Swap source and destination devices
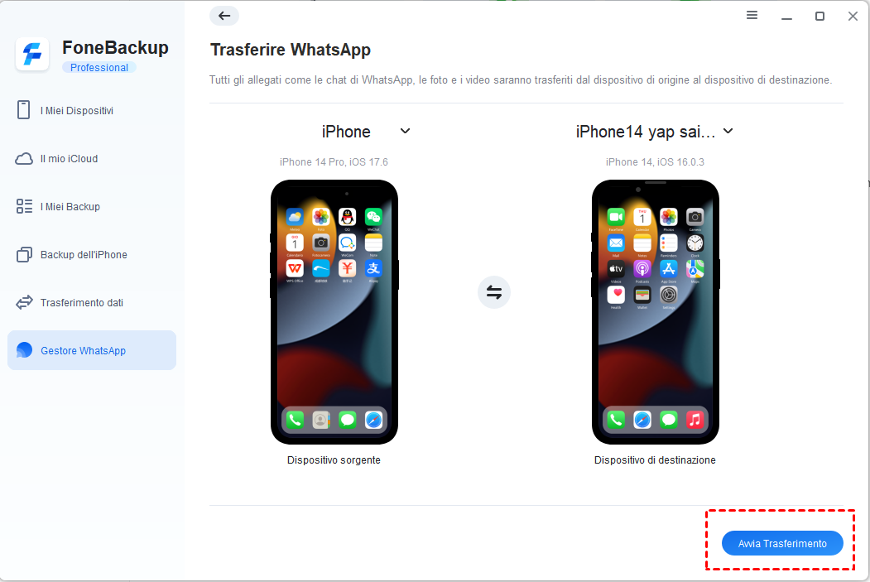870x582 pixels. point(494,292)
